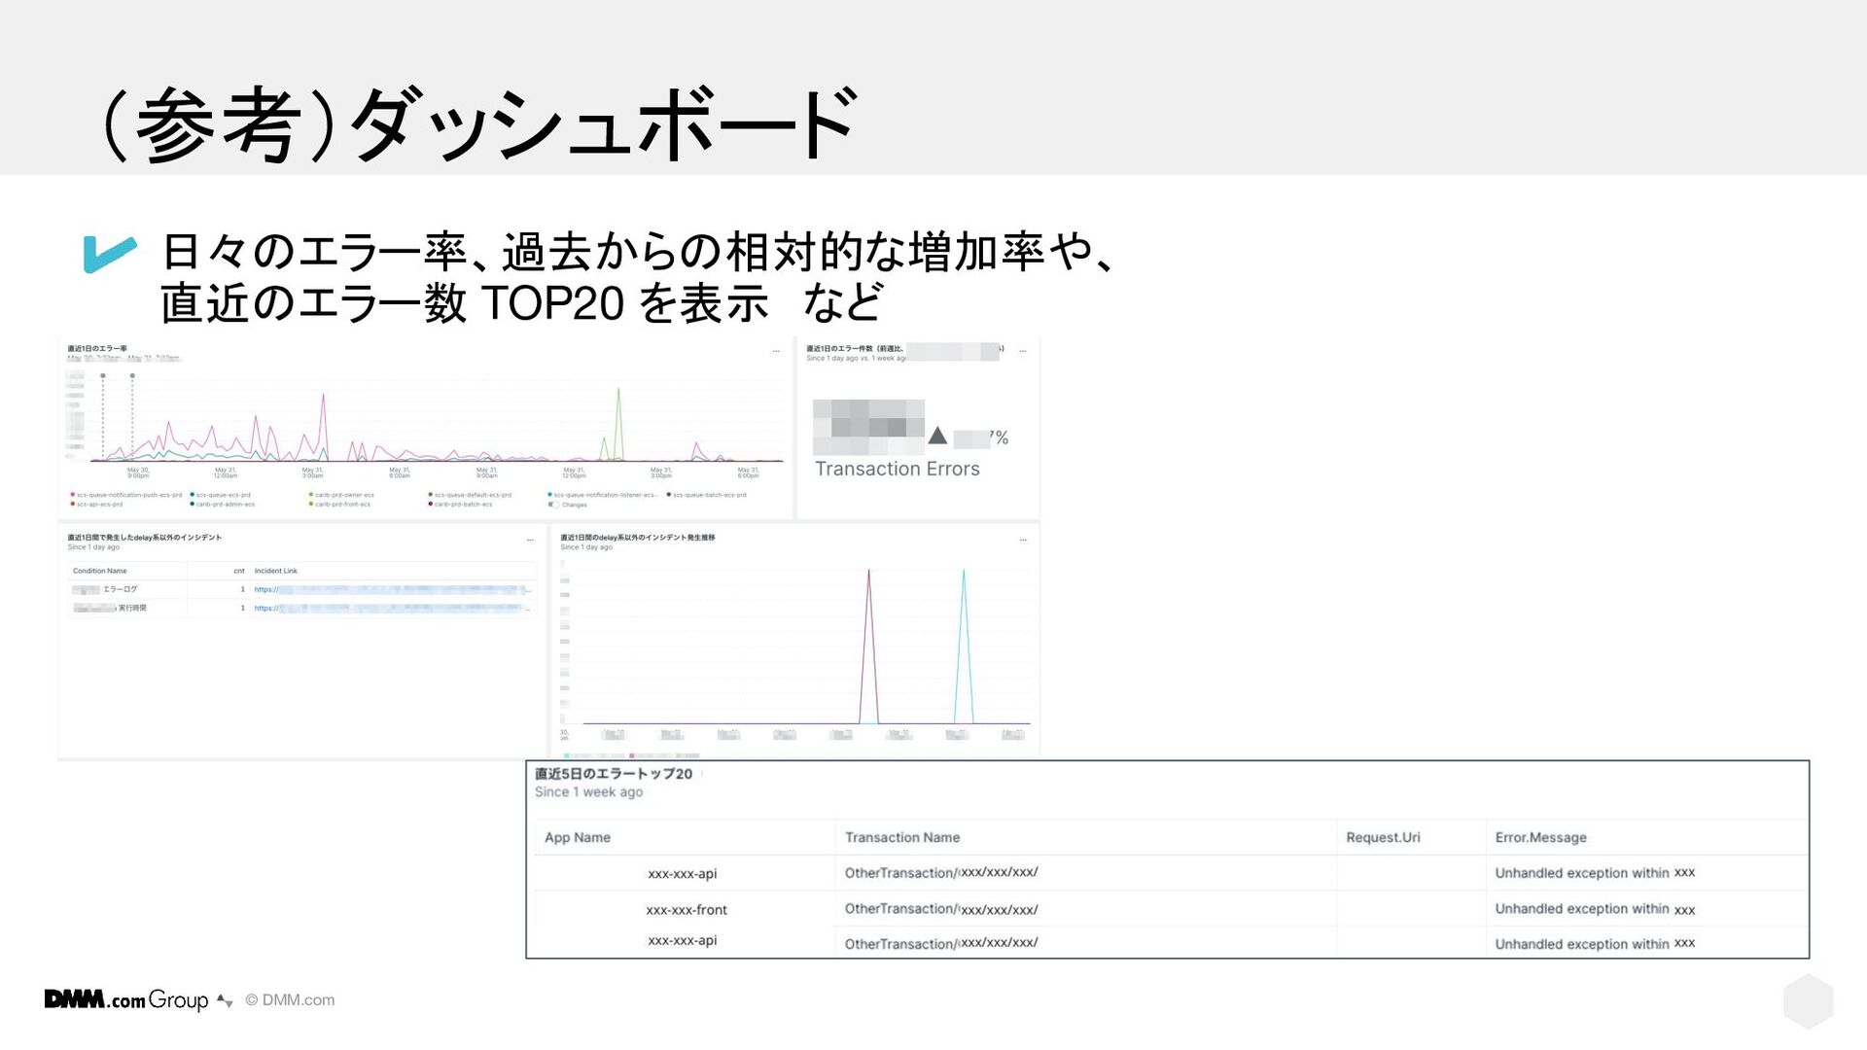Click the DMM.com Group logo
The height and width of the screenshot is (1050, 1867).
pyautogui.click(x=126, y=999)
